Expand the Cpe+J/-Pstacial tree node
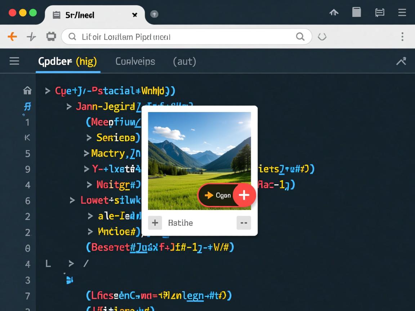The image size is (415, 311). pos(48,91)
